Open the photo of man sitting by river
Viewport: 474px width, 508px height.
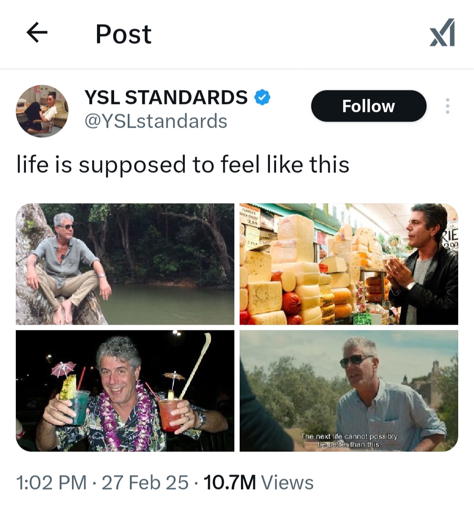125,264
